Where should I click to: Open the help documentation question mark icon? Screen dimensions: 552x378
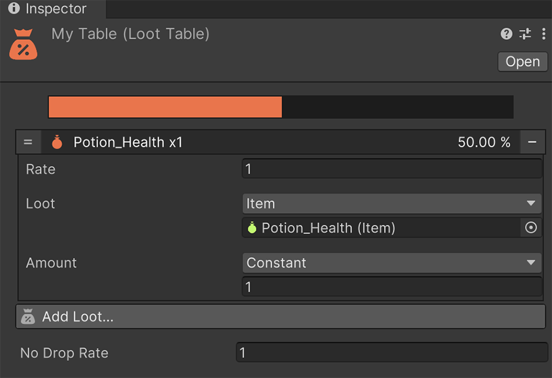click(506, 34)
